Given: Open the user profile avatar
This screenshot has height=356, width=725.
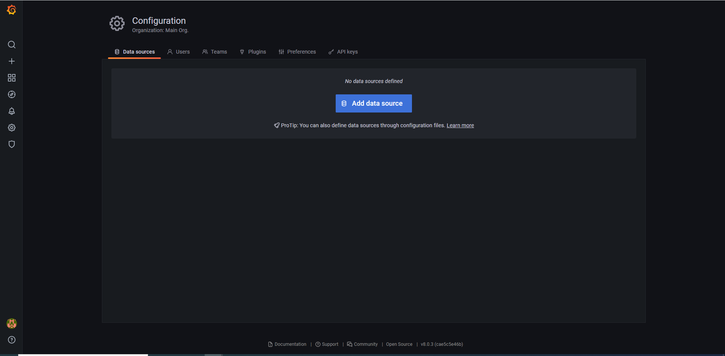Looking at the screenshot, I should (x=12, y=324).
